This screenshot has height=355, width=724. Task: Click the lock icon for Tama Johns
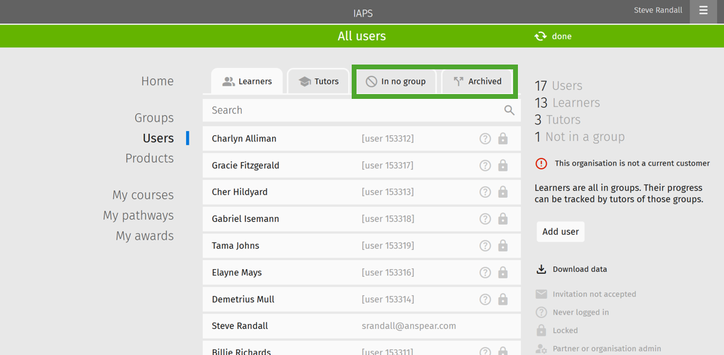coord(503,246)
